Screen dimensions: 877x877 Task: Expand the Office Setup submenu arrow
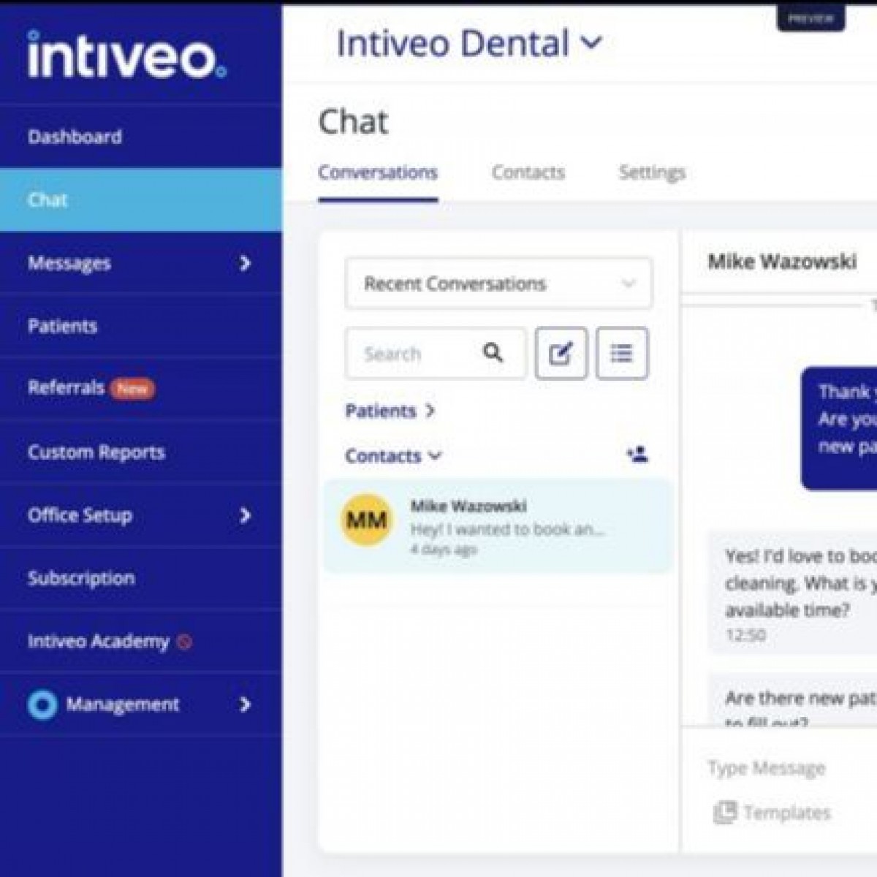click(245, 515)
